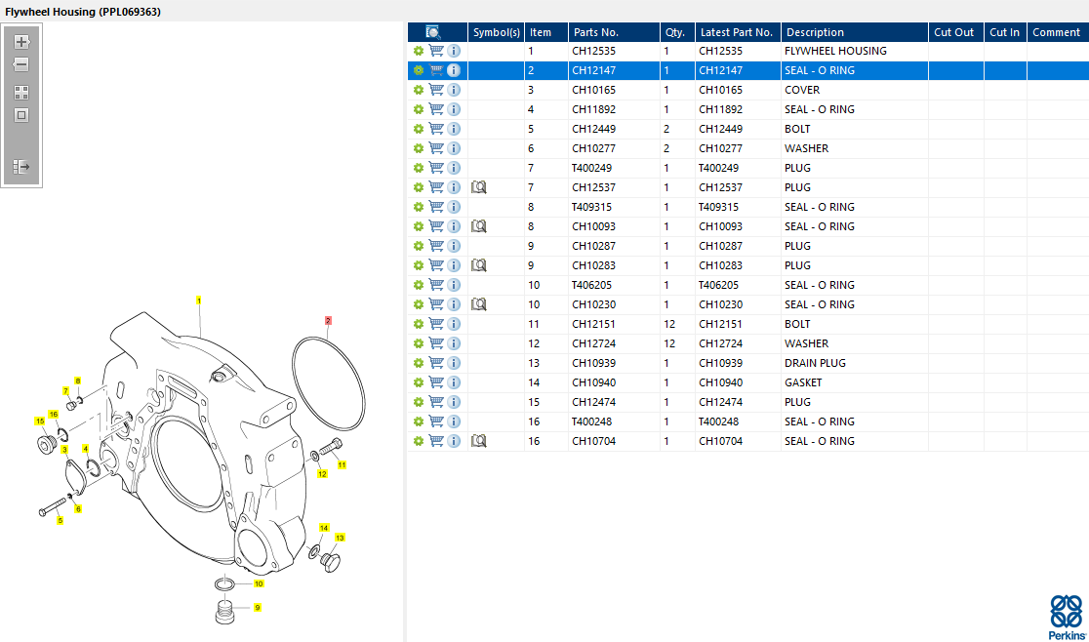Open the symbol book icon for CH10093 Seal
The height and width of the screenshot is (642, 1089).
click(x=478, y=226)
